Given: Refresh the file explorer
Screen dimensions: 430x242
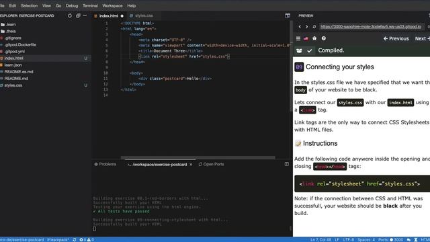Looking at the screenshot, I should pyautogui.click(x=70, y=15).
